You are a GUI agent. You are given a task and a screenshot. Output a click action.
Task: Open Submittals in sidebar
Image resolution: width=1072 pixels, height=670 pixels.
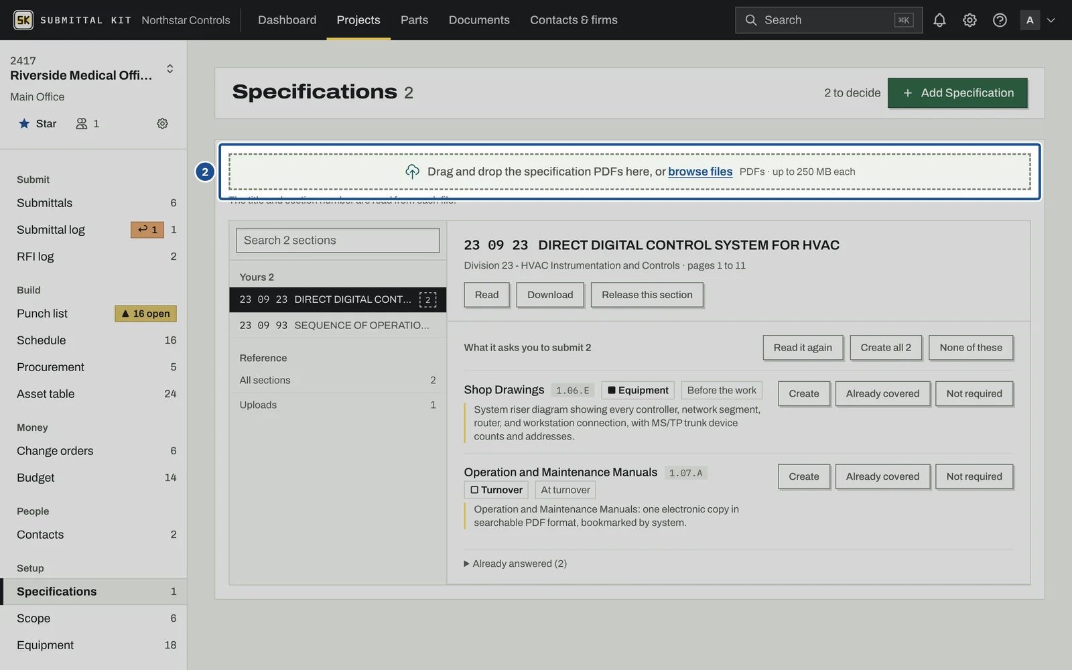94,203
